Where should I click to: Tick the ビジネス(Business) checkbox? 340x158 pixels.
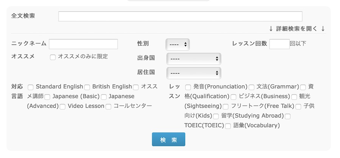coord(233,97)
